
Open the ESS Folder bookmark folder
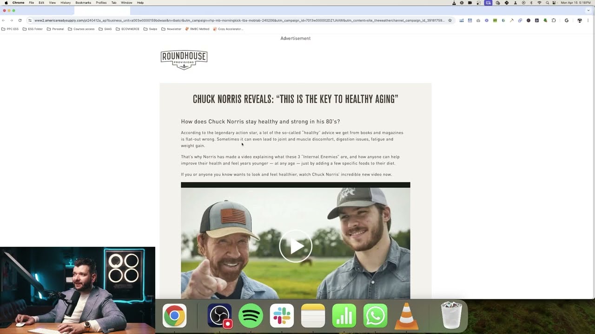click(33, 29)
